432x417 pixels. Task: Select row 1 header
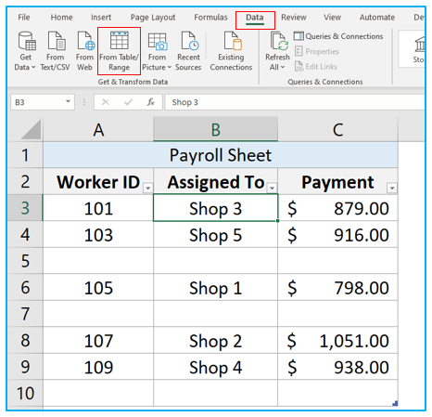pyautogui.click(x=25, y=155)
